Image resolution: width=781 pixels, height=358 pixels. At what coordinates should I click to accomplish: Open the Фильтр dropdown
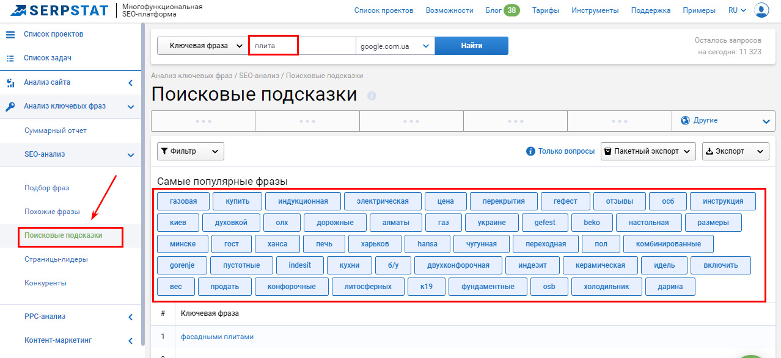click(x=191, y=151)
